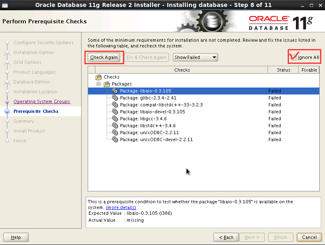Viewport: 325px width, 245px height.
Task: Click the gear icon beside glibc-2.3.4-2.41 package
Action: tap(115, 98)
